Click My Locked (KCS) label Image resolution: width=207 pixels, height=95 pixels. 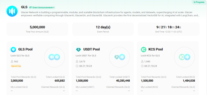(149, 87)
